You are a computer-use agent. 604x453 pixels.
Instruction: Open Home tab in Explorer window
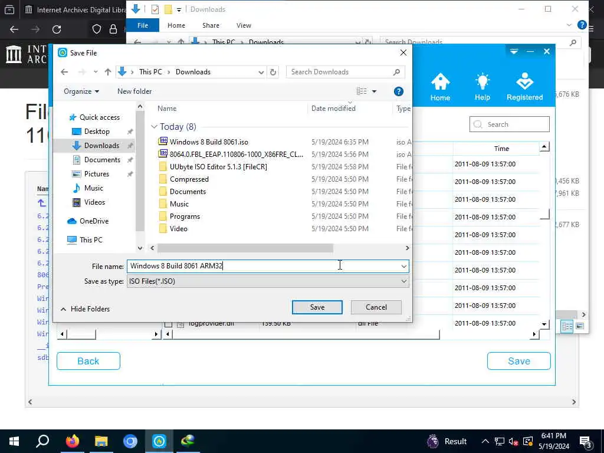click(176, 25)
